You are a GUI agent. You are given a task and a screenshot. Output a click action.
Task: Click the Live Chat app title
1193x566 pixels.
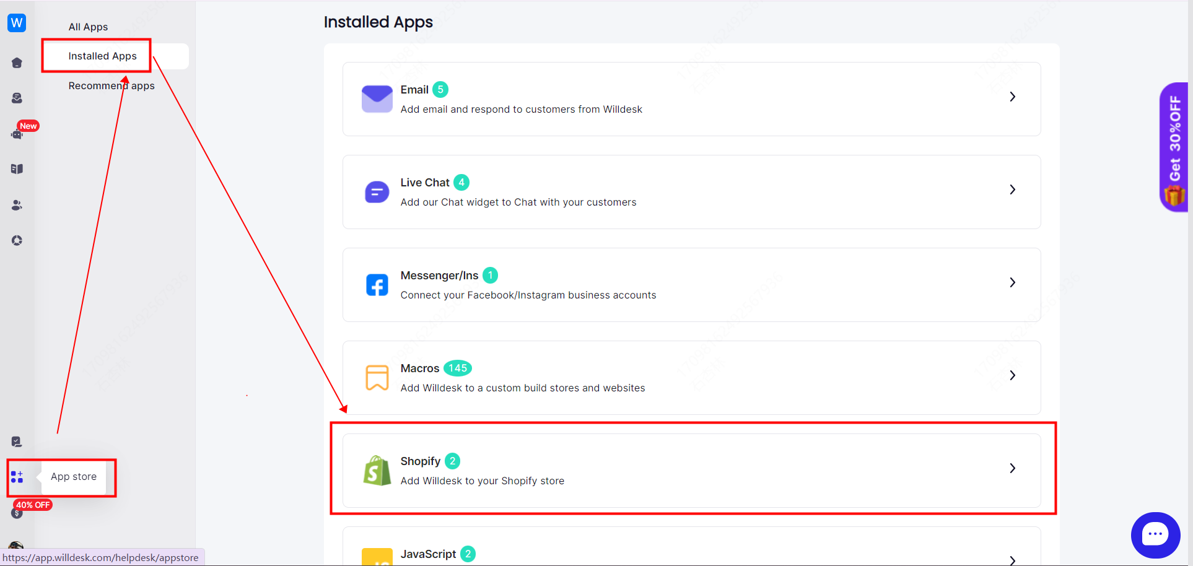[425, 183]
